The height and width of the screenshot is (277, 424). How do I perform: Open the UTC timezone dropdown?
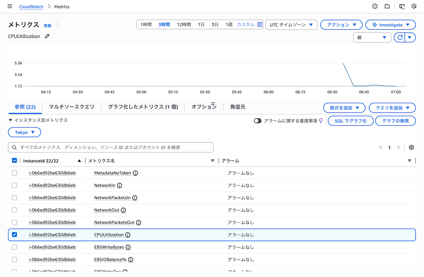(291, 25)
